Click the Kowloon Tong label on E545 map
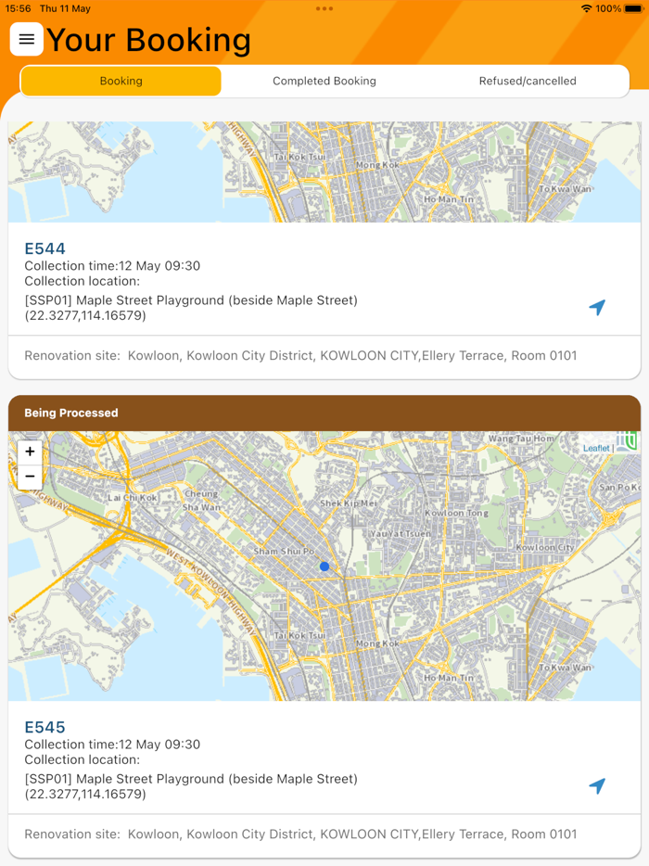The image size is (649, 866). (456, 513)
